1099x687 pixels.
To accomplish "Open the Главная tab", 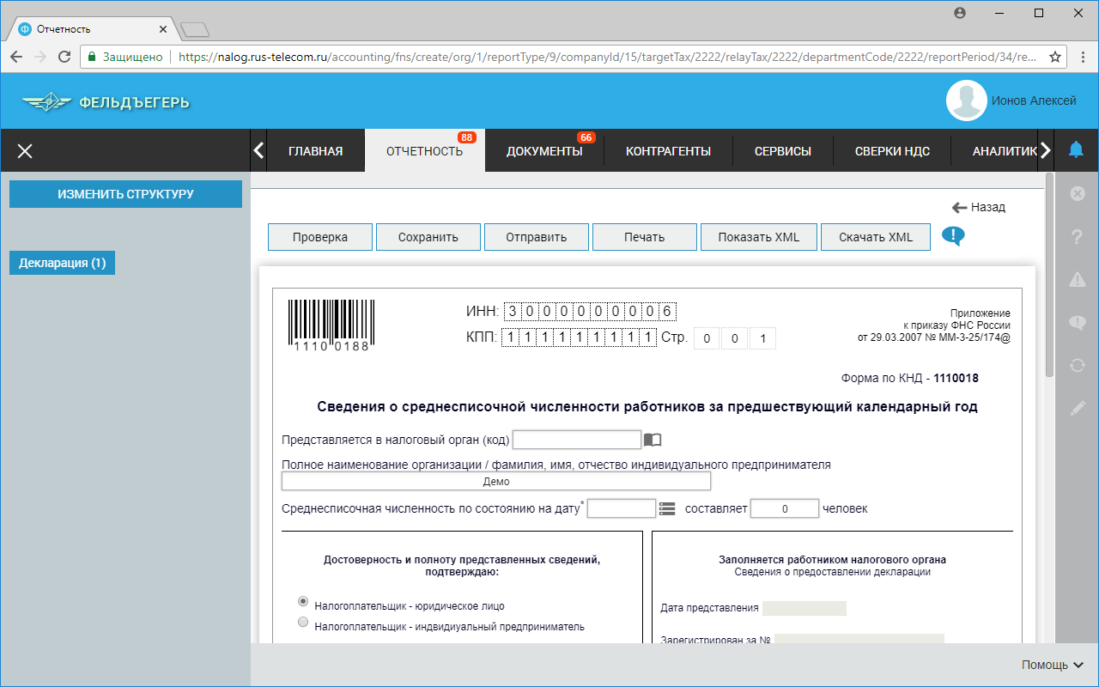I will coord(315,151).
